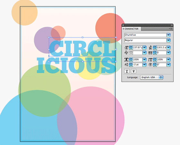This screenshot has height=145, width=180.
Task: Open the ChunkFive font family dropdown
Action: coord(168,35)
